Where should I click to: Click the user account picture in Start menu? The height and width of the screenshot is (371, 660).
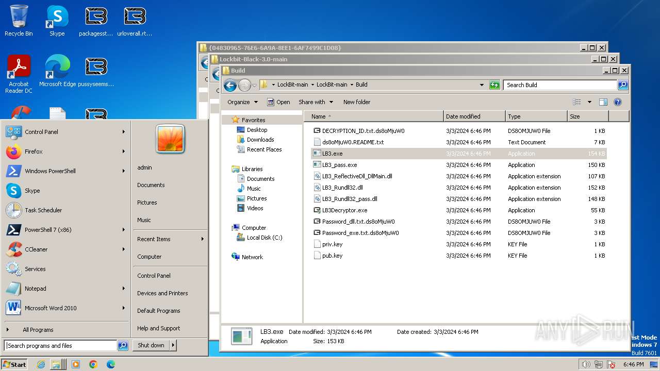point(170,139)
